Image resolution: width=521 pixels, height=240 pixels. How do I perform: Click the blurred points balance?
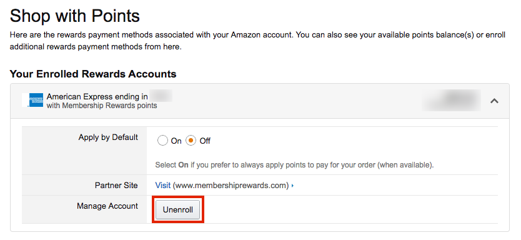coord(451,100)
